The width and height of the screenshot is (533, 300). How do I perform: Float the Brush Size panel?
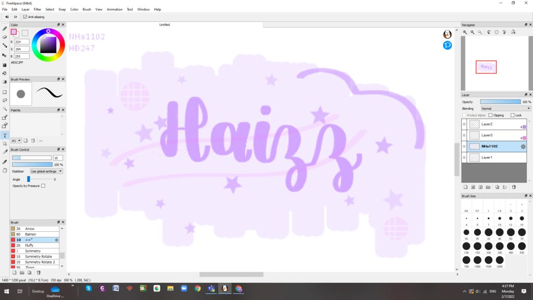click(526, 196)
